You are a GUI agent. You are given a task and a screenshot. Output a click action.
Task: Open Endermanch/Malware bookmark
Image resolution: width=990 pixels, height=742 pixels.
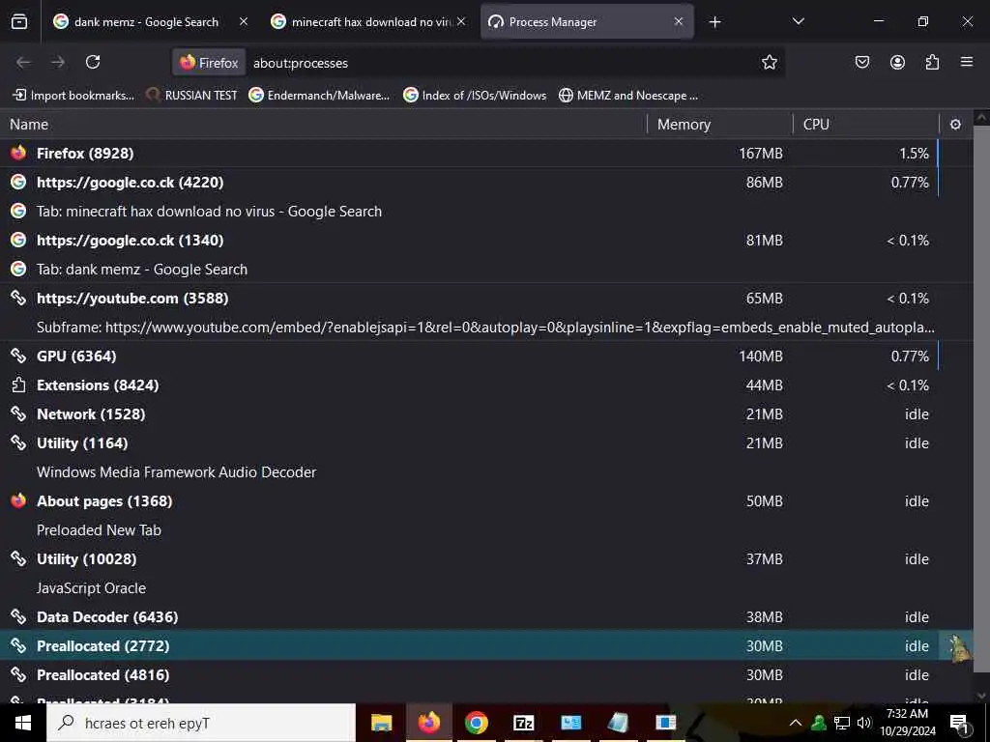click(x=319, y=96)
